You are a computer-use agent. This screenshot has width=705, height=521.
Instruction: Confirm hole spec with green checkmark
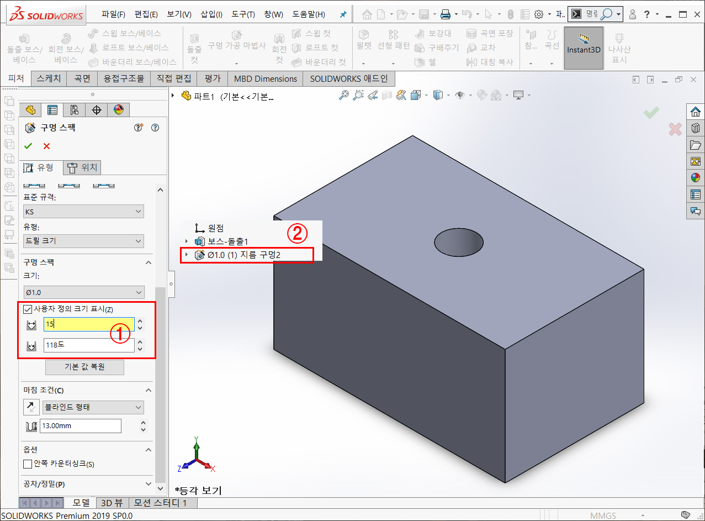tap(28, 146)
